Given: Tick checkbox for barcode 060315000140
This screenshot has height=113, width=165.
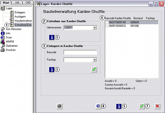Looking at the screenshot, I should click(107, 22).
